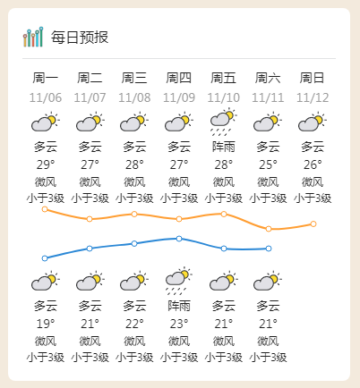The height and width of the screenshot is (388, 360).
Task: Click the 每日预报 bar chart icon
Action: coord(33,37)
